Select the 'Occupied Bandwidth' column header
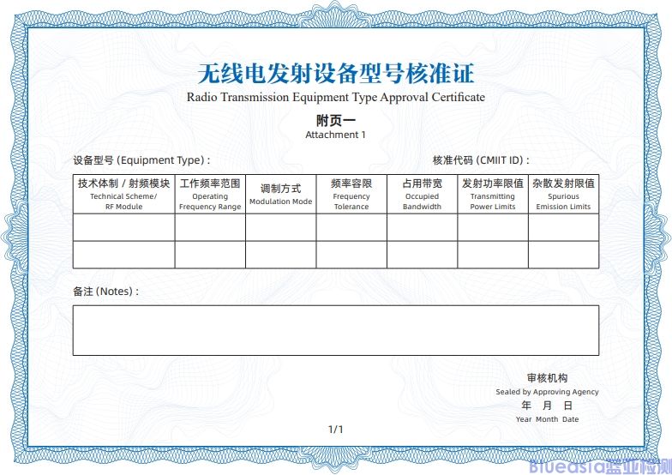The width and height of the screenshot is (672, 475). (422, 195)
